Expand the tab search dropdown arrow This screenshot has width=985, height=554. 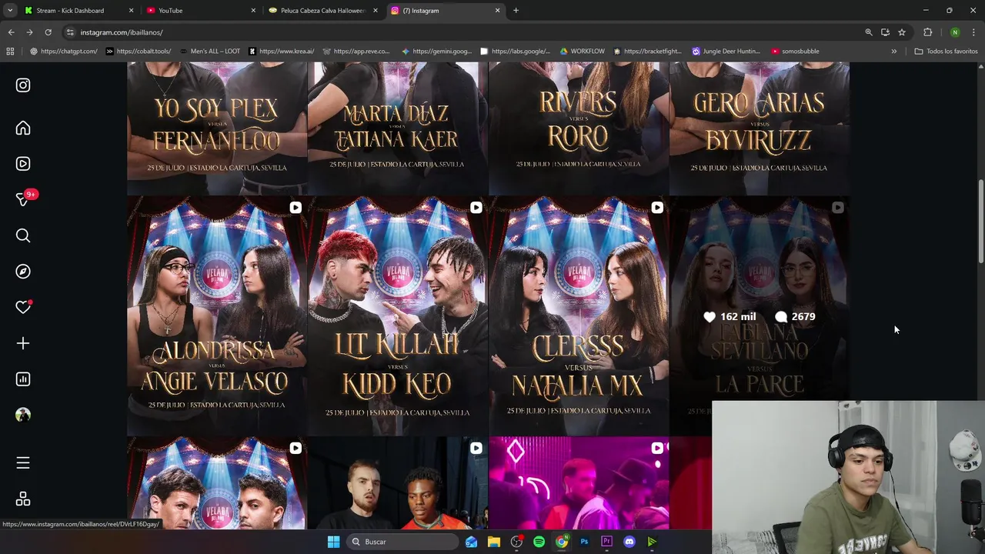9,11
